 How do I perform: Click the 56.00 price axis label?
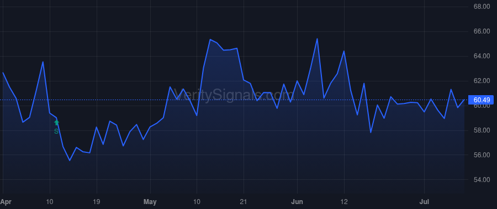pos(482,155)
